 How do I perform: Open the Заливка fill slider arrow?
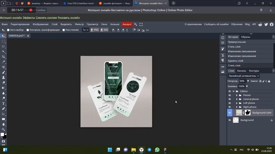(x=247, y=86)
